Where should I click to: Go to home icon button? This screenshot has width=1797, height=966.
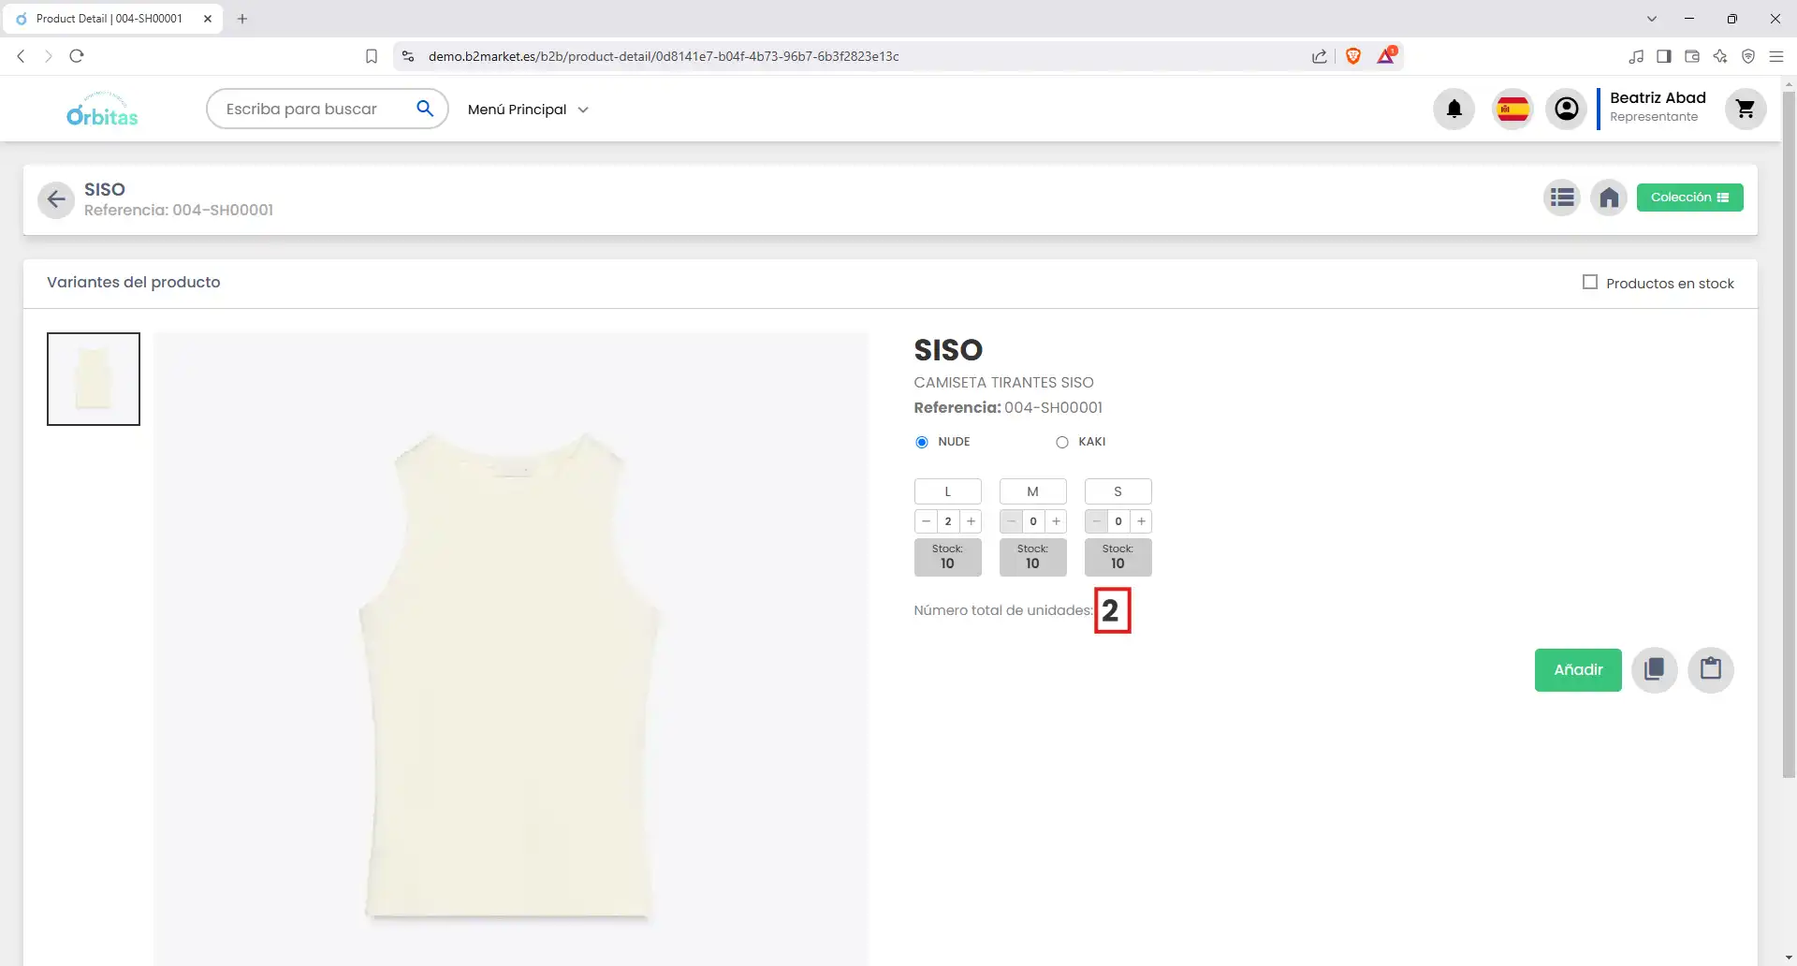coord(1608,198)
